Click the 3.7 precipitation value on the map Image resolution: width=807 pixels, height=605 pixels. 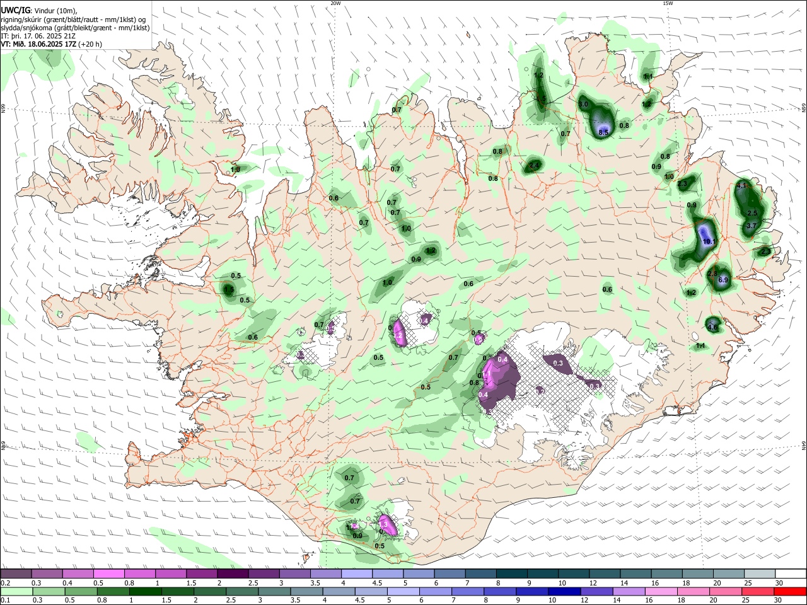[x=751, y=226]
